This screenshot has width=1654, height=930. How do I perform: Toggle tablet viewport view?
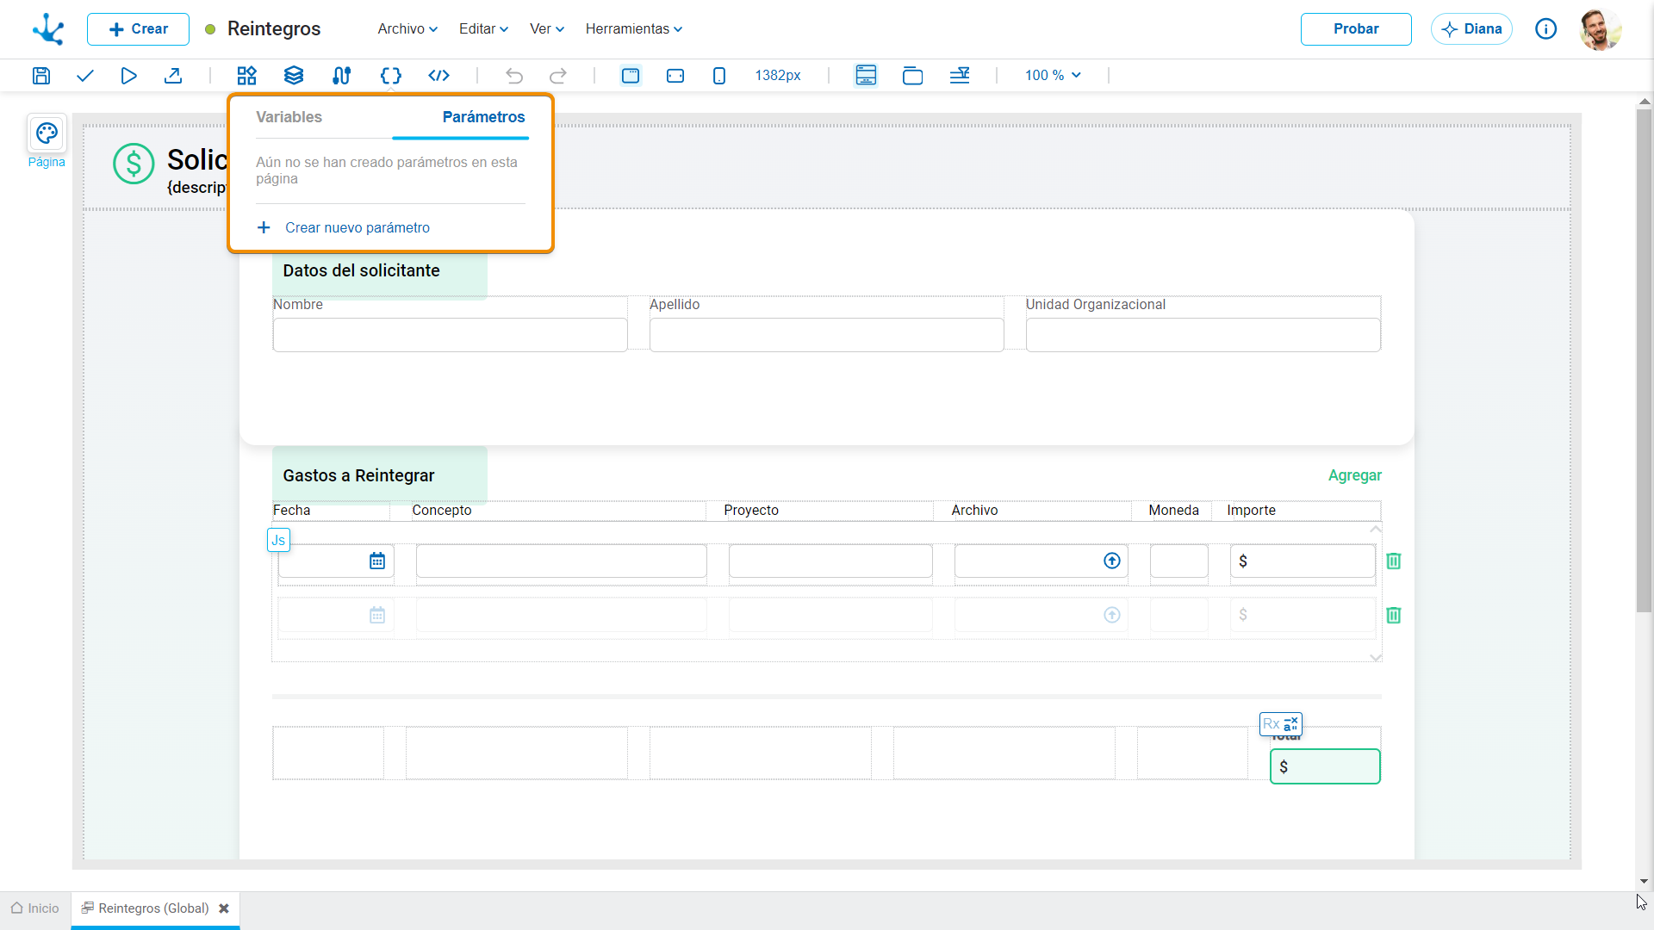(675, 76)
